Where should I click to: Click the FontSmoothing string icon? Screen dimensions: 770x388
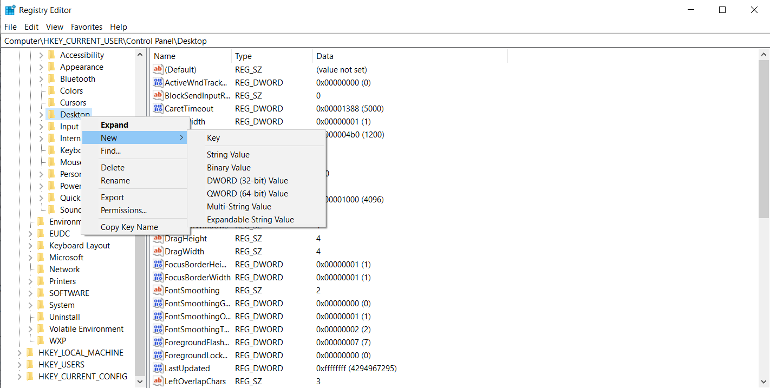coord(158,290)
